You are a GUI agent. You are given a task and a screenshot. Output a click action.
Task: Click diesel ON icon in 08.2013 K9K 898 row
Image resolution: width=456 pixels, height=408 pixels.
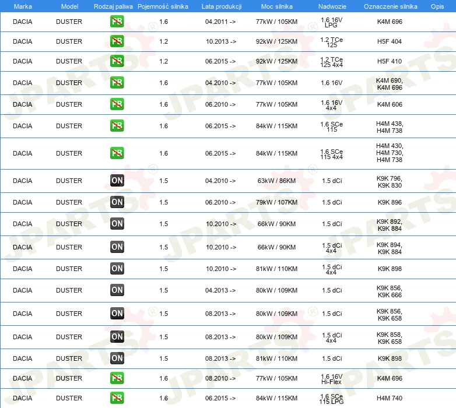click(x=117, y=358)
